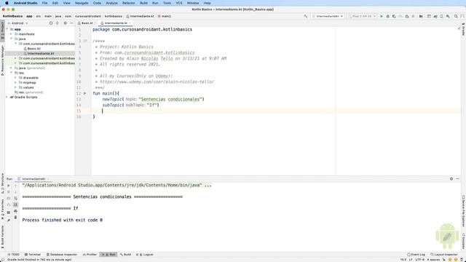
Task: Click the Run panel down arrow icon
Action: click(15, 192)
